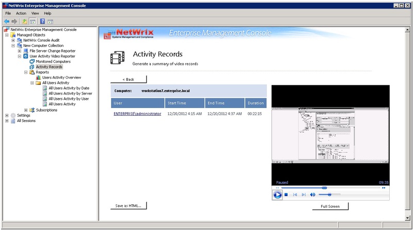Click the Up one level toolbar icon
413x230 pixels.
[x=24, y=21]
